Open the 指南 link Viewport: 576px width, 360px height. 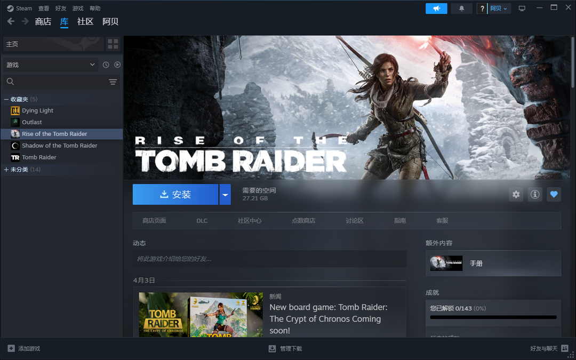coord(400,221)
